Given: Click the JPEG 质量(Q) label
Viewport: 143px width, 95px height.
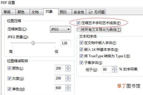Looking at the screenshot, I should [x=18, y=37].
